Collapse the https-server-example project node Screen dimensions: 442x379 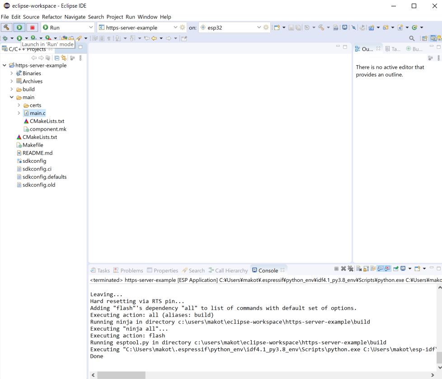click(4, 66)
